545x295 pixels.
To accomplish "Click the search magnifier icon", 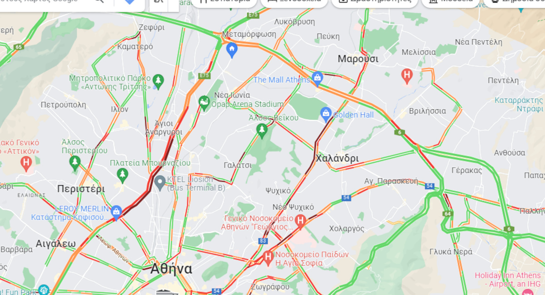I will 99,2.
